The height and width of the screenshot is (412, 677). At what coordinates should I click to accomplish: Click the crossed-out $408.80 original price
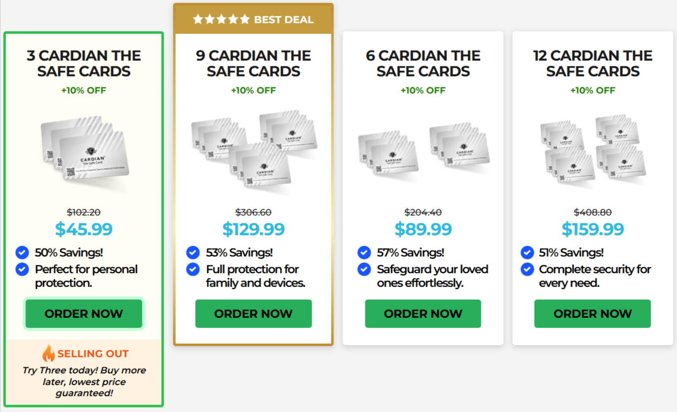pyautogui.click(x=593, y=212)
